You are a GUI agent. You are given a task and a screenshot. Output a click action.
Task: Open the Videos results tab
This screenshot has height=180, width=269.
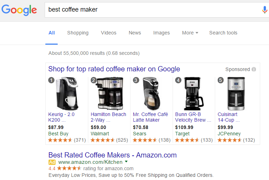(x=109, y=33)
